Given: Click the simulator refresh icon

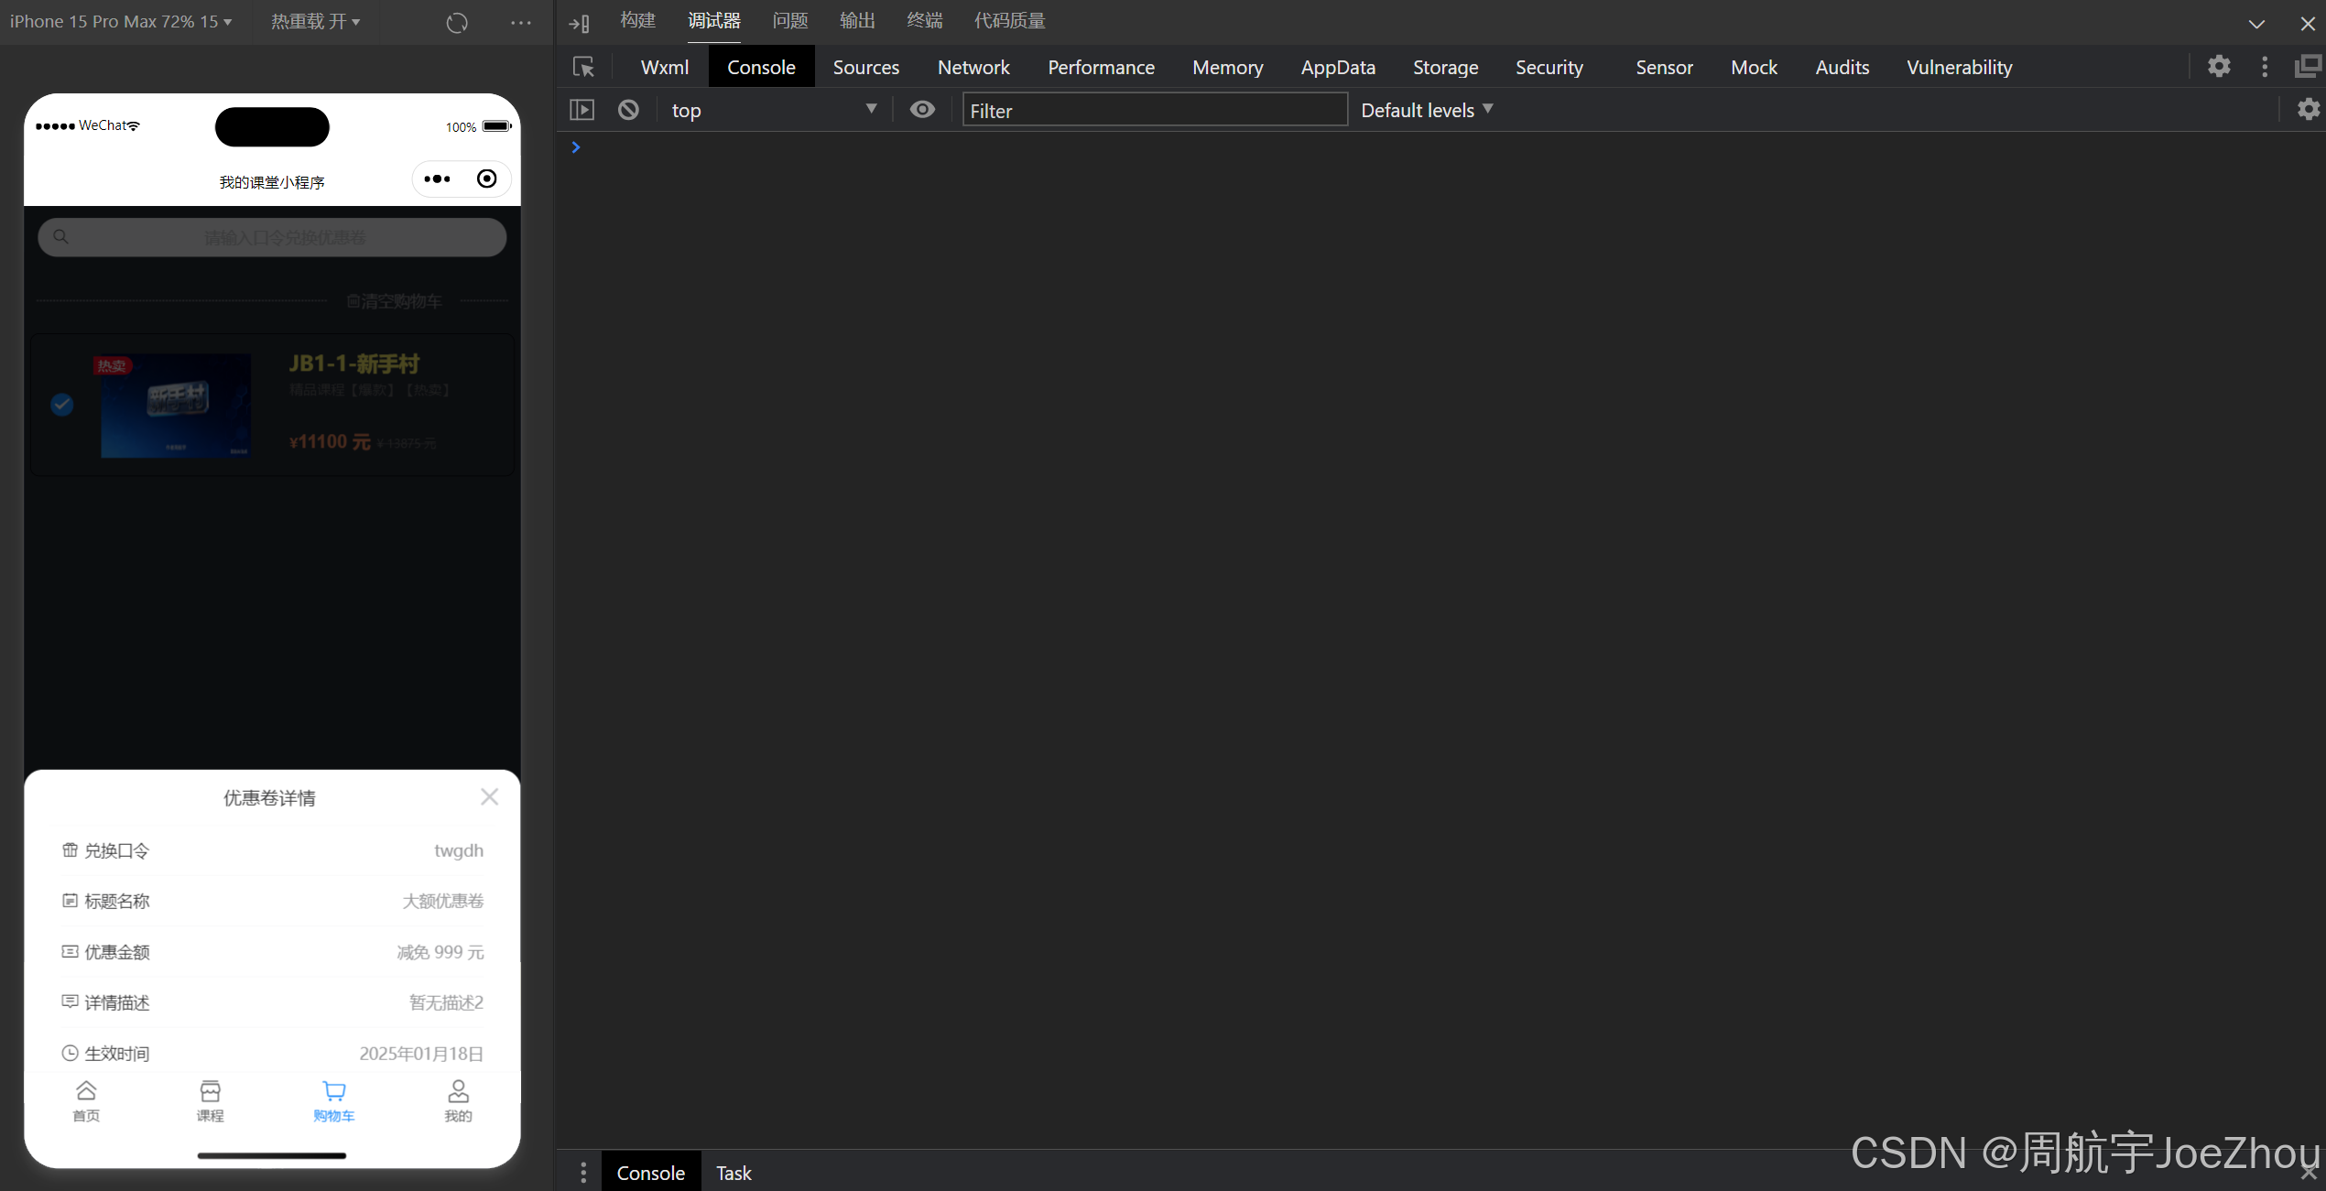Looking at the screenshot, I should [x=457, y=22].
